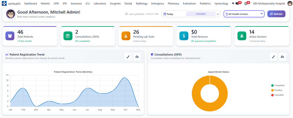Open the Patients menu
The width and height of the screenshot is (293, 118).
(x=45, y=4)
